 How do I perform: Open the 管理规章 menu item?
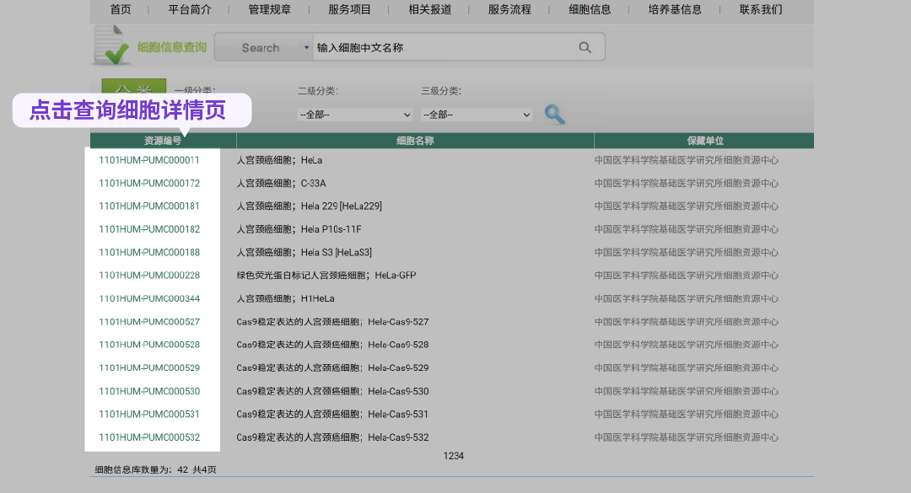click(x=270, y=9)
